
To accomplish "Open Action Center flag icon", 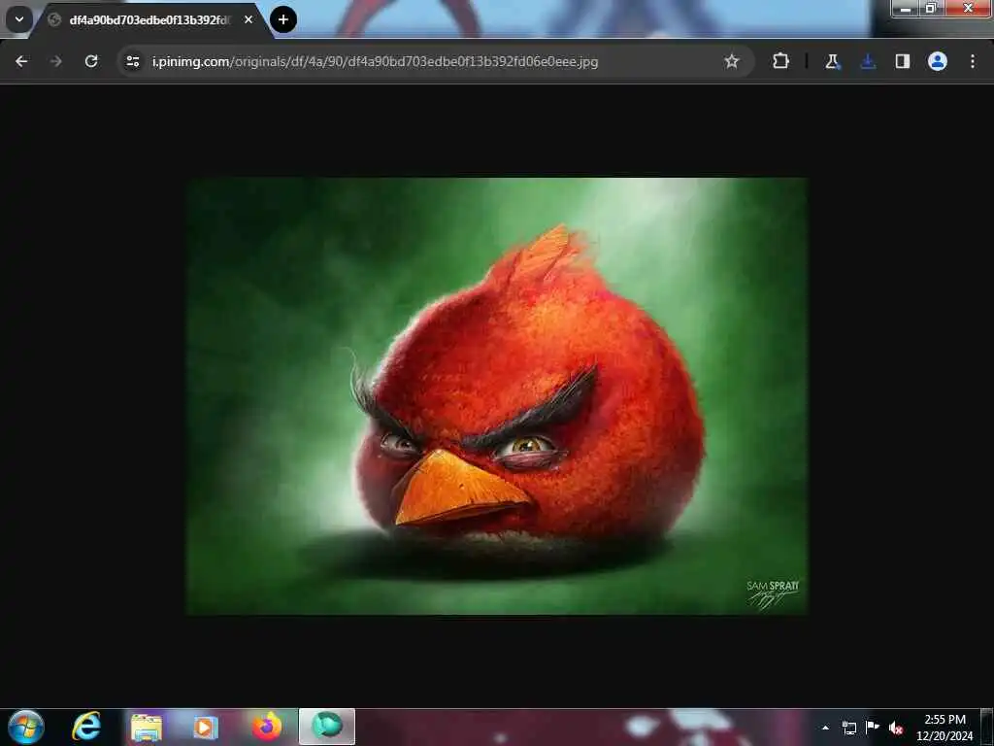I will pyautogui.click(x=873, y=727).
